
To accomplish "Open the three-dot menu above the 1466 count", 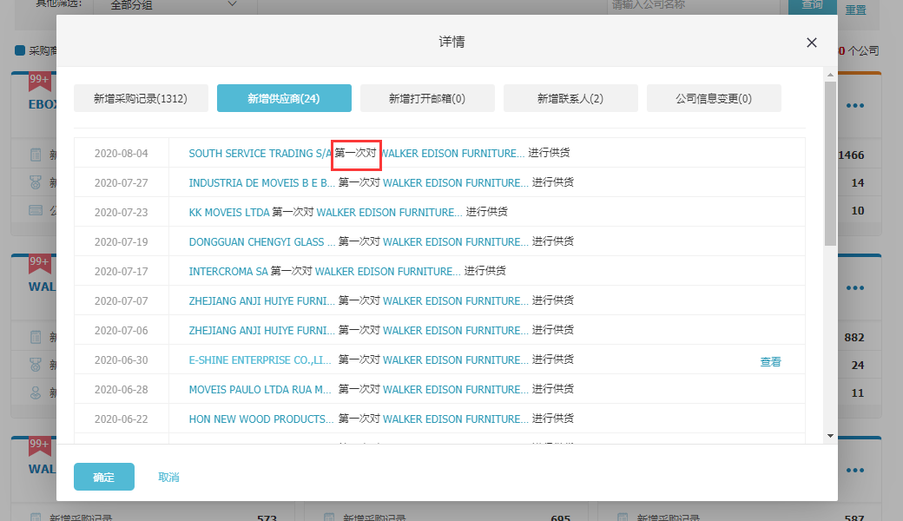I will 855,106.
